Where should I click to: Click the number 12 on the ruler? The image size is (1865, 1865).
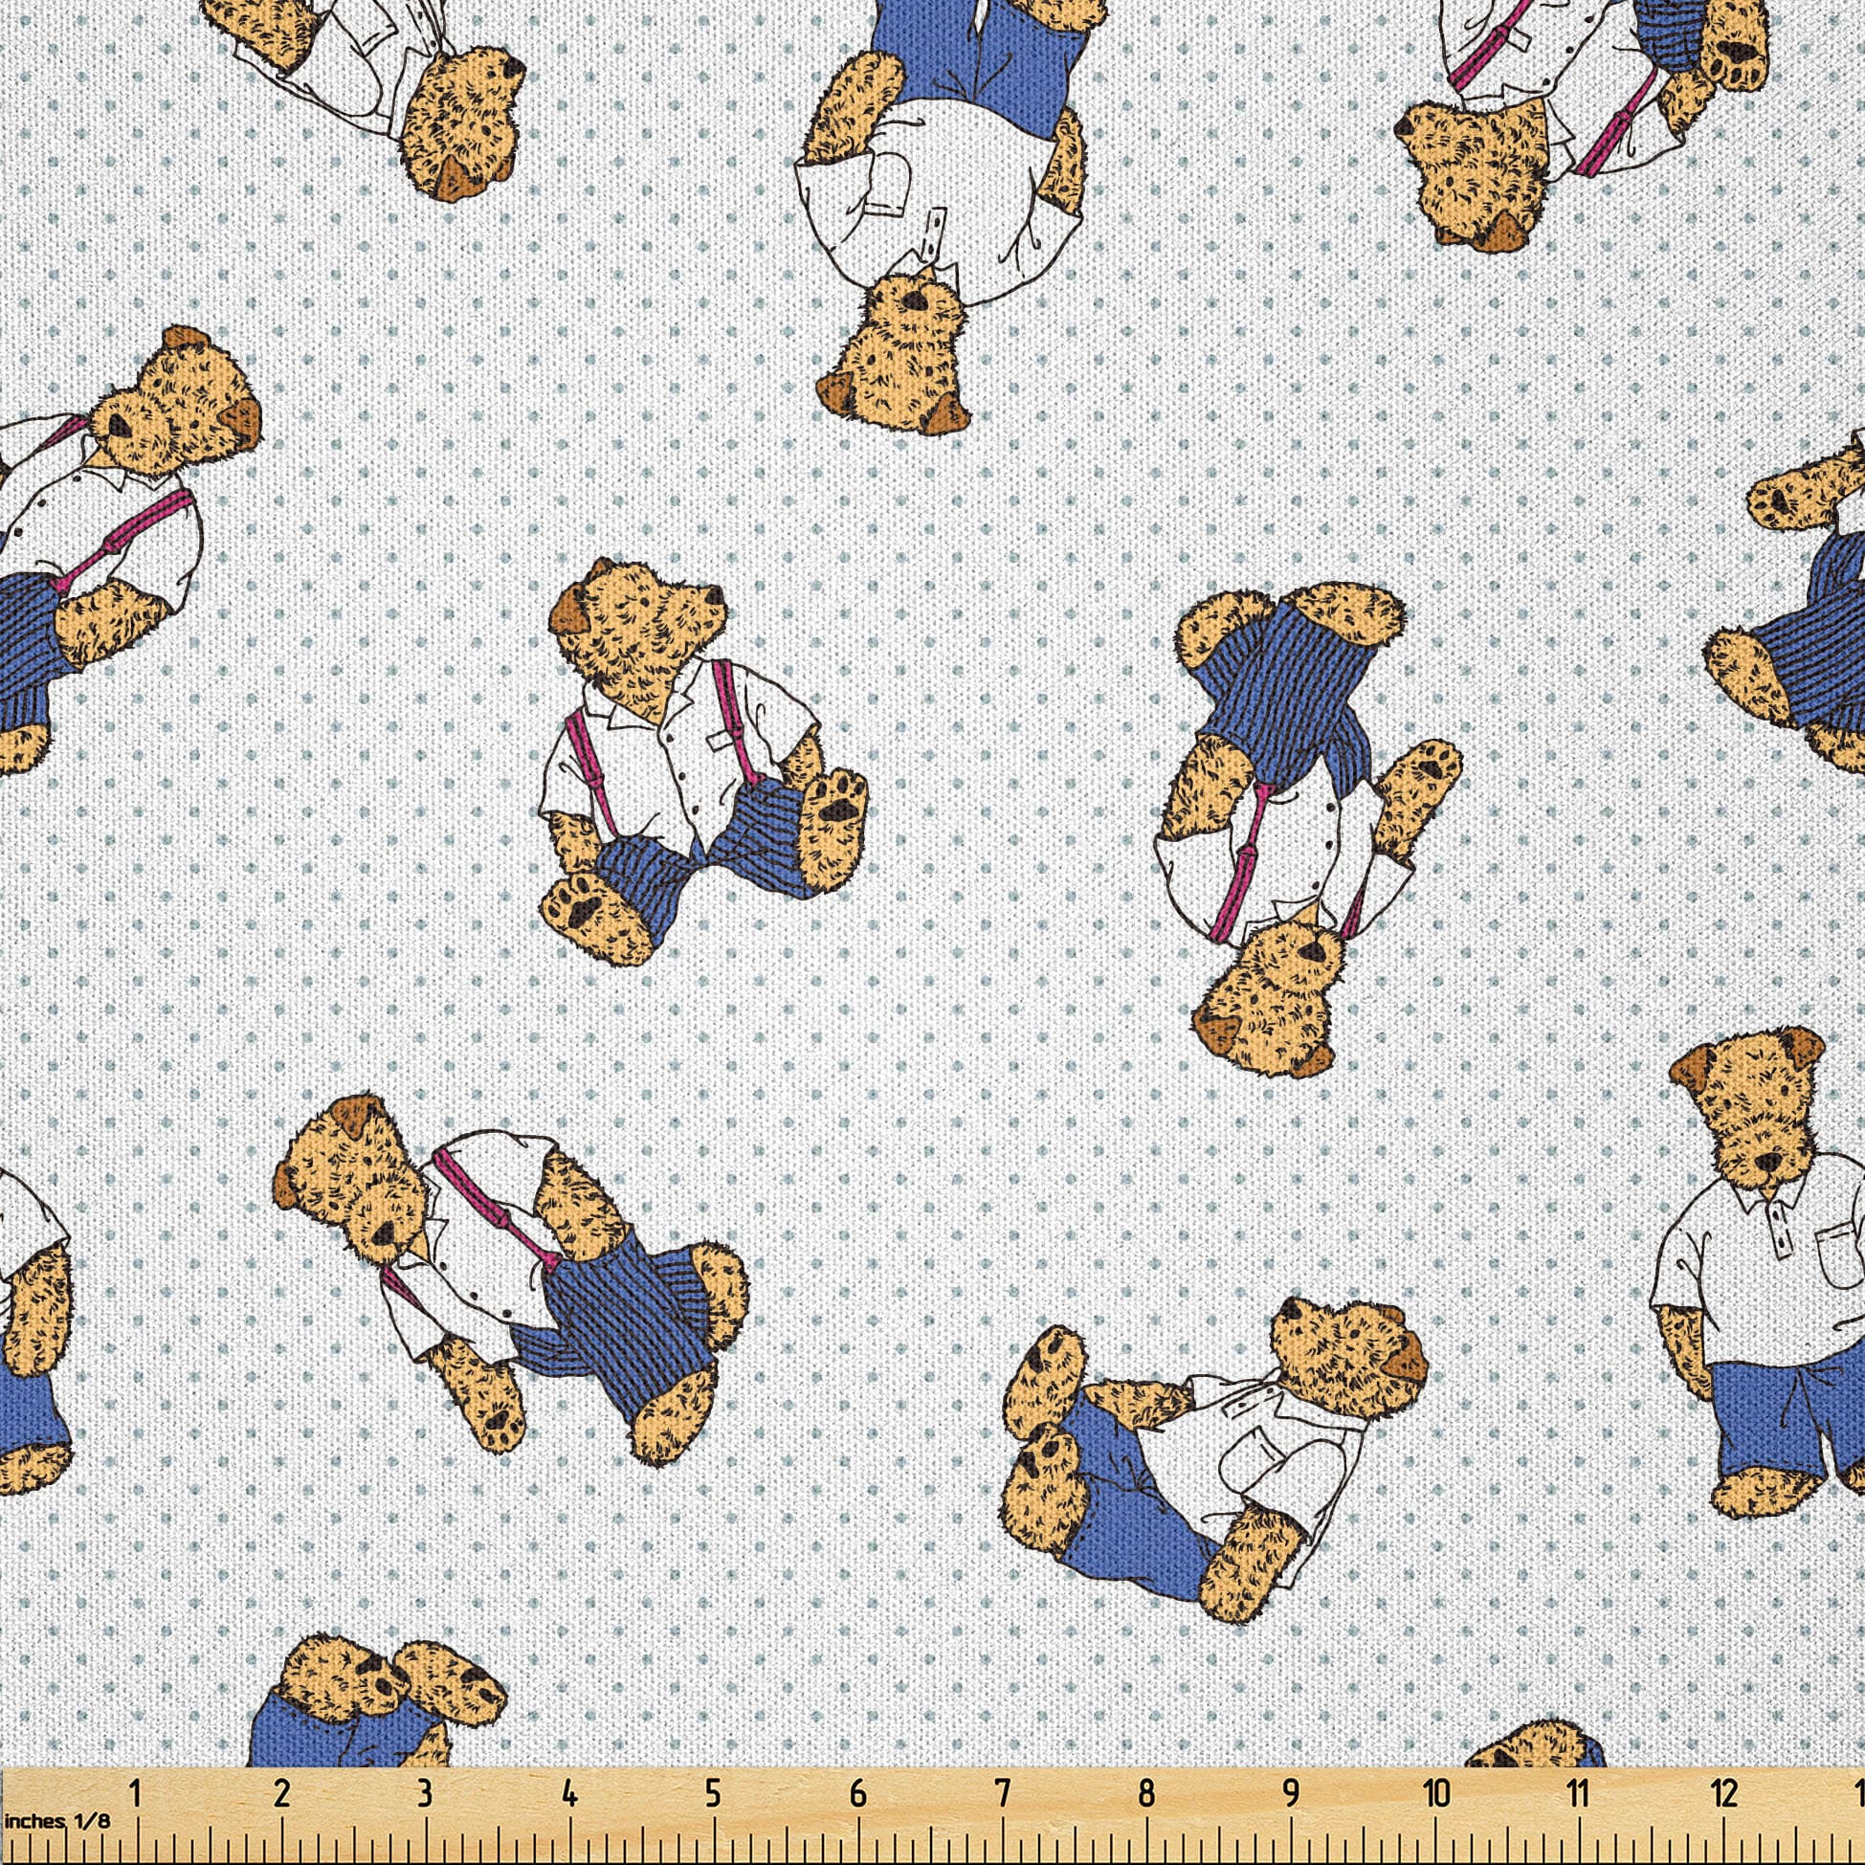[1724, 1793]
